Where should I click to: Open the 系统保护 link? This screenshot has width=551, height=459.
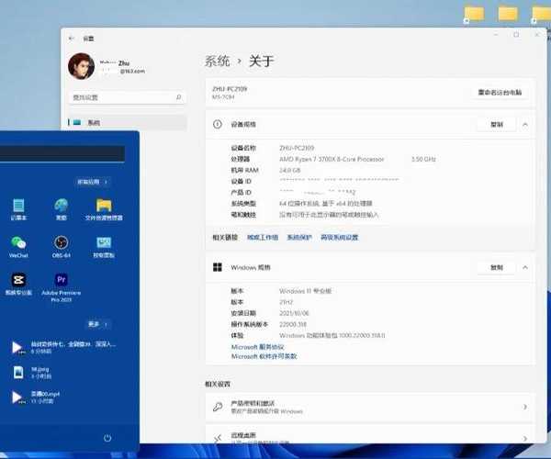pyautogui.click(x=299, y=238)
